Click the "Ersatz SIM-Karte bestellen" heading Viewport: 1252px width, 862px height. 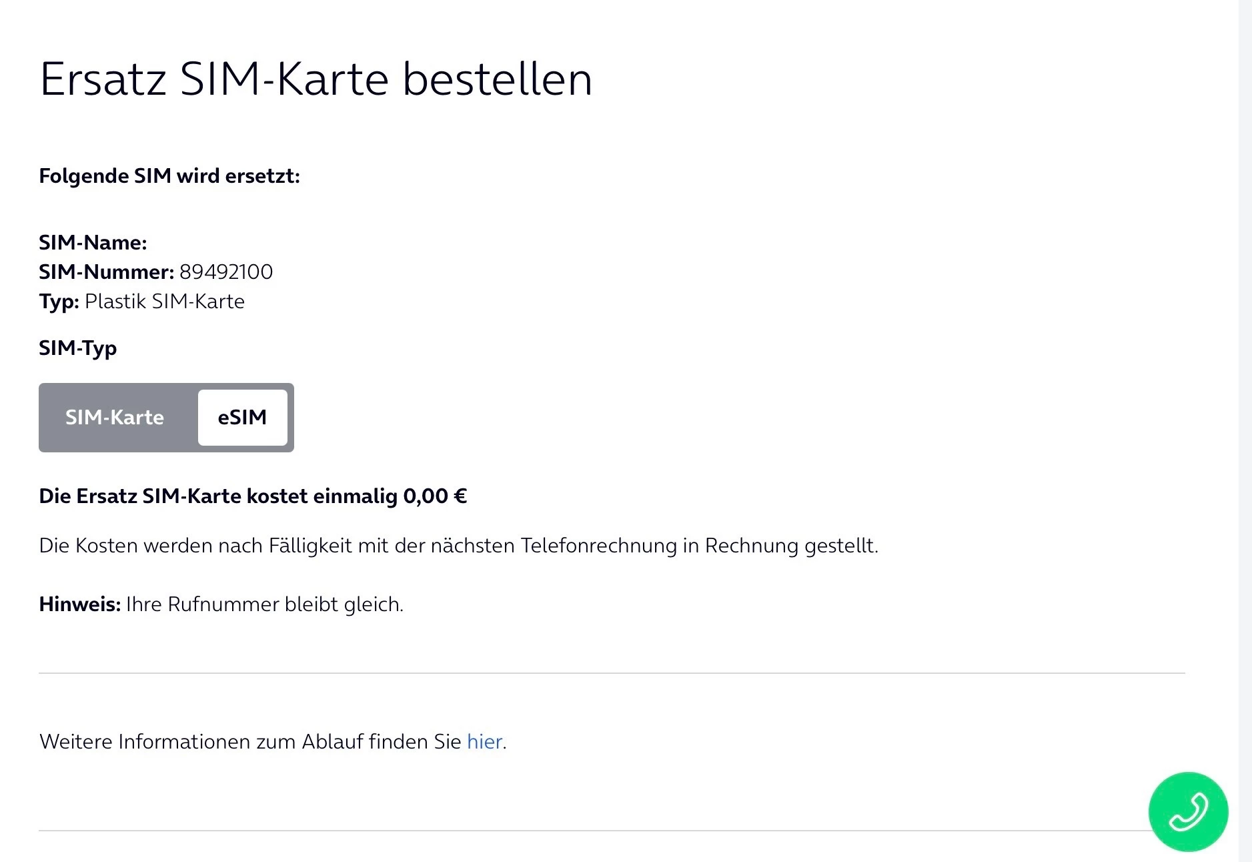(x=316, y=79)
